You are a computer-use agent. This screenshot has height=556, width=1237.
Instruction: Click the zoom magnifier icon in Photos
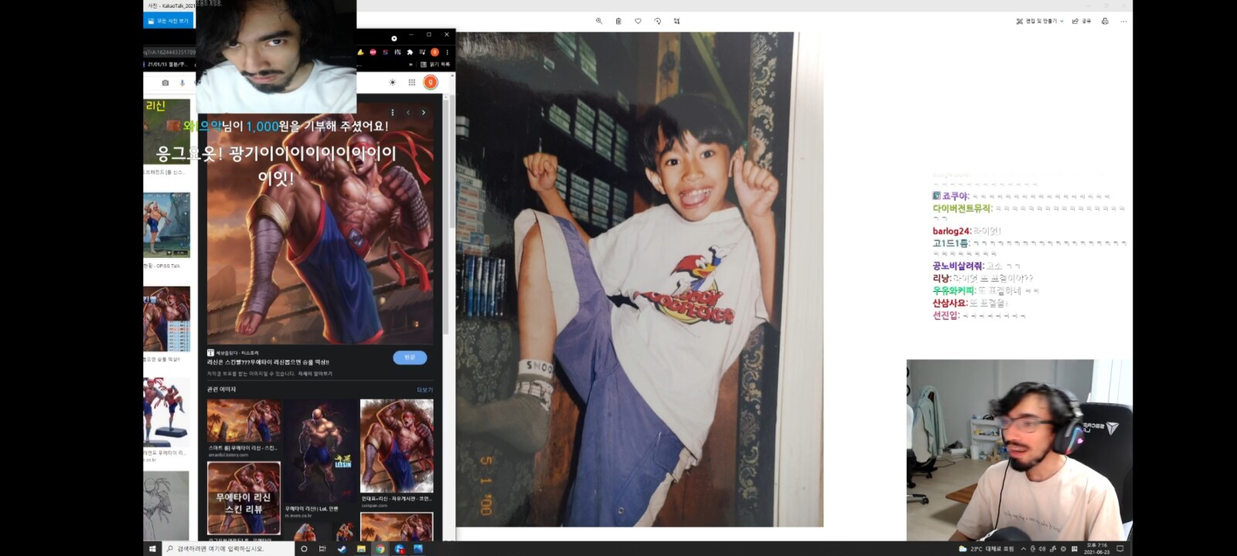(598, 21)
